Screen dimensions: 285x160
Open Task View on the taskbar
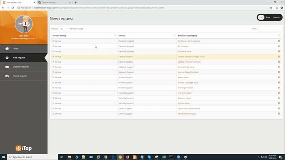62,157
